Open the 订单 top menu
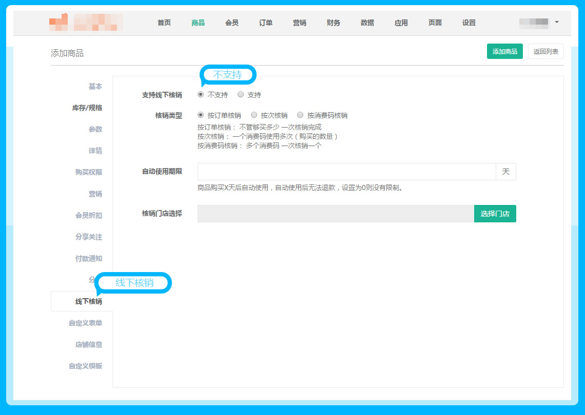 pos(266,23)
